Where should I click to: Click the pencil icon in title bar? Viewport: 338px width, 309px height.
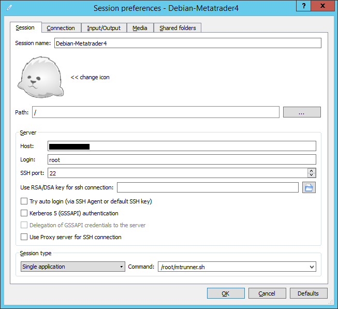9,8
